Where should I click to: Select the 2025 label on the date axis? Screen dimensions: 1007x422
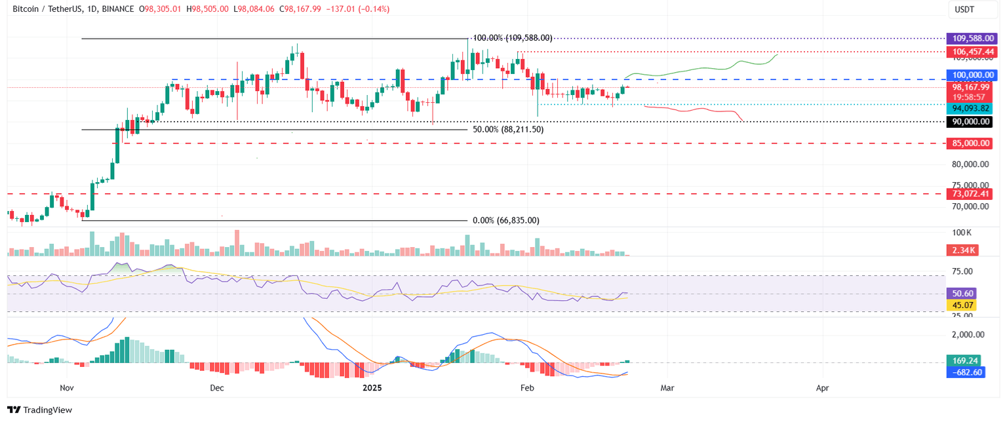click(x=373, y=388)
